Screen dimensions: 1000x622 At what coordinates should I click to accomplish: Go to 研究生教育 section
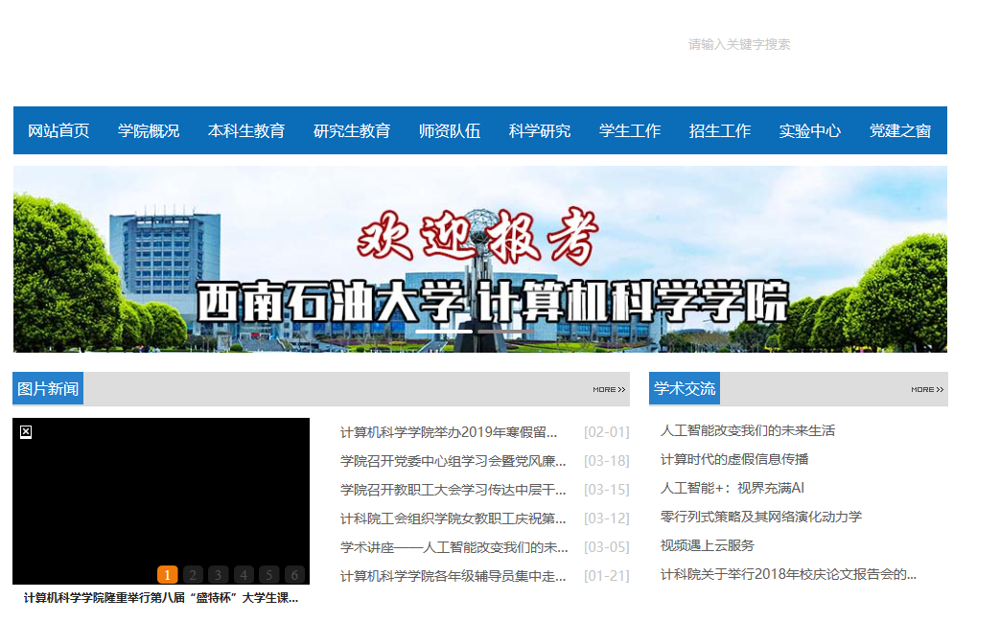click(x=352, y=130)
